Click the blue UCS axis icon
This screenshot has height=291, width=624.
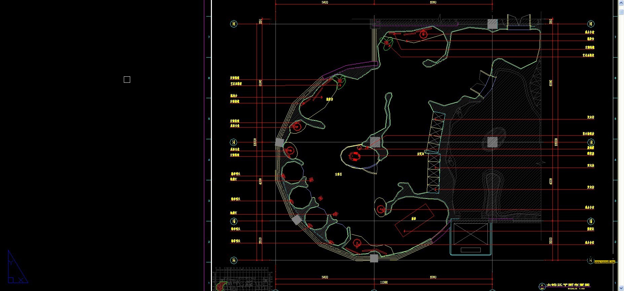click(x=17, y=266)
